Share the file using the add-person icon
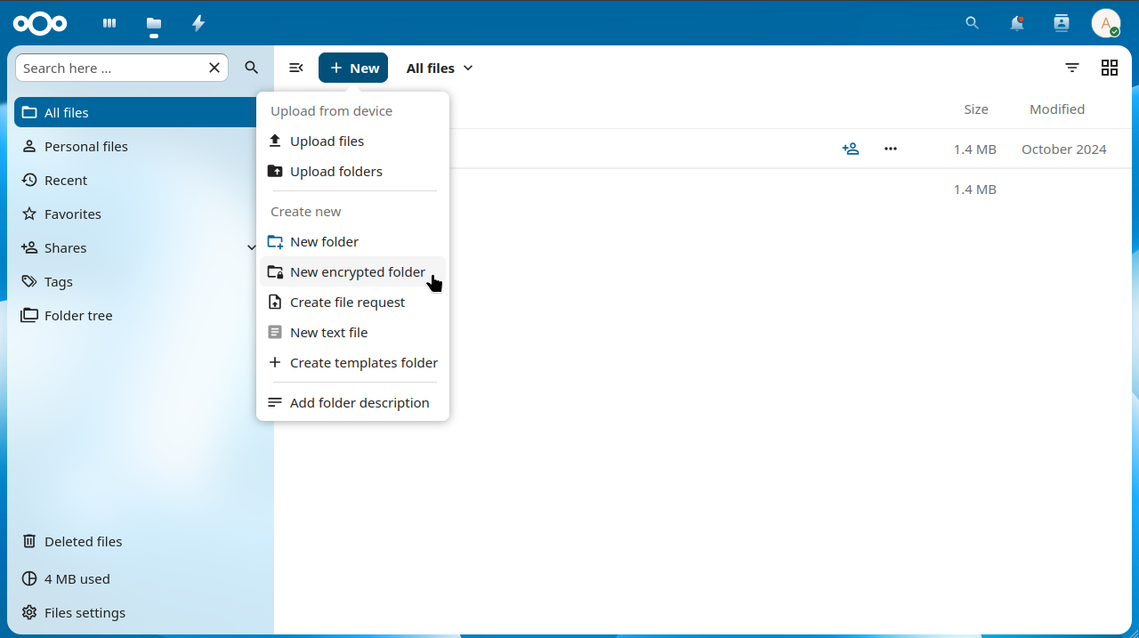Image resolution: width=1139 pixels, height=638 pixels. pyautogui.click(x=851, y=149)
